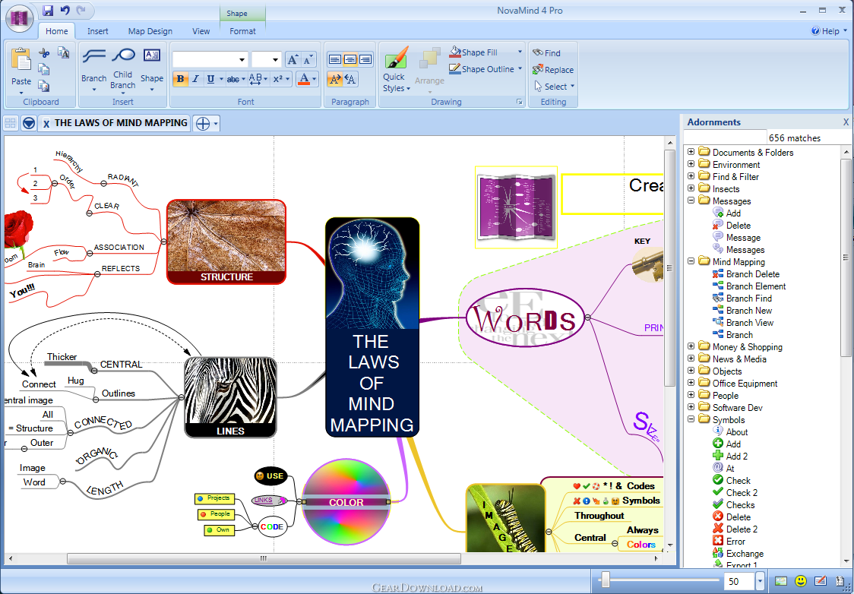Collapse the Messages folder
The image size is (854, 594).
pyautogui.click(x=691, y=201)
